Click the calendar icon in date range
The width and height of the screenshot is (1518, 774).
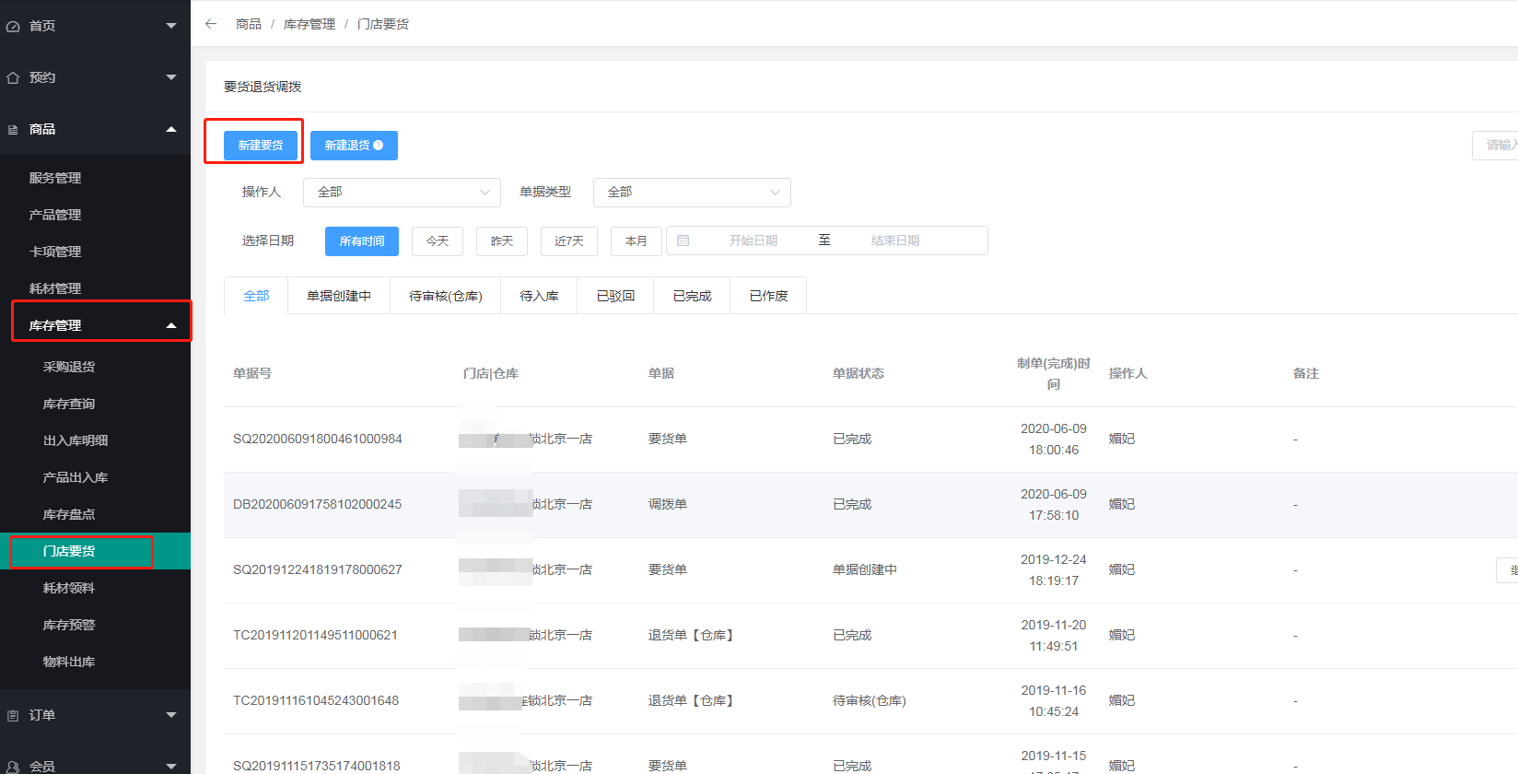pos(683,240)
